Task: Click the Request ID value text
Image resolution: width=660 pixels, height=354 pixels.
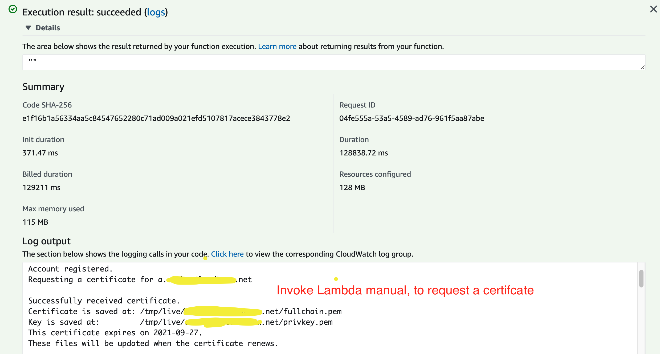Action: pyautogui.click(x=412, y=118)
